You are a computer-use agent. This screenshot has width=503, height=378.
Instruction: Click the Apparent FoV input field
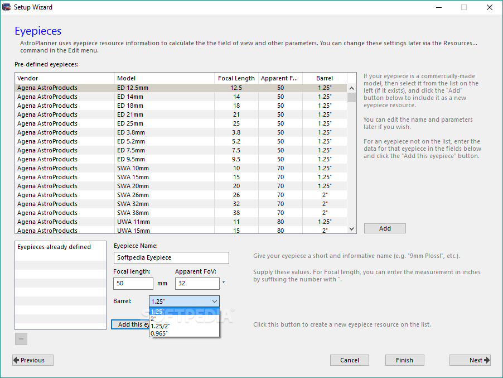click(x=197, y=283)
